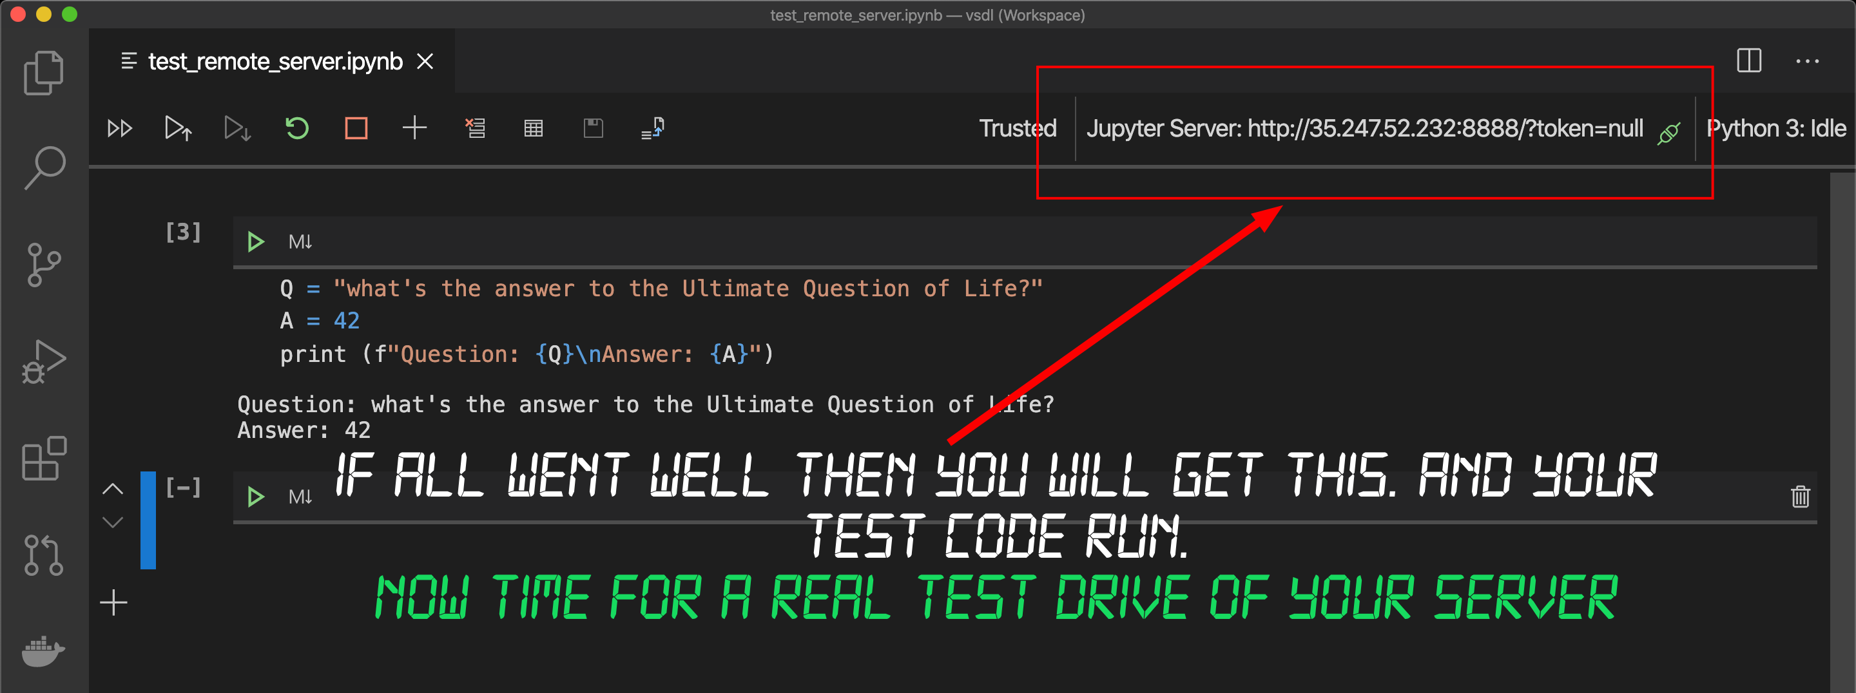Insert a cell below with the left plus
The image size is (1856, 693).
[113, 602]
